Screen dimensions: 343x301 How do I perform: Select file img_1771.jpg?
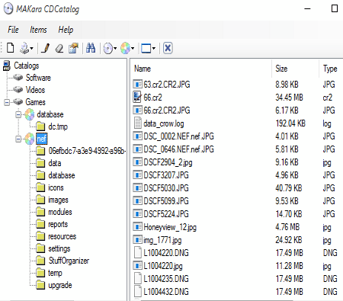(162, 240)
